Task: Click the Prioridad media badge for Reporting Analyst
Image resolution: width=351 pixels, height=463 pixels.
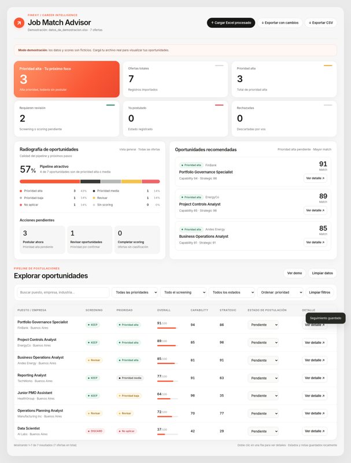Action: pos(130,378)
